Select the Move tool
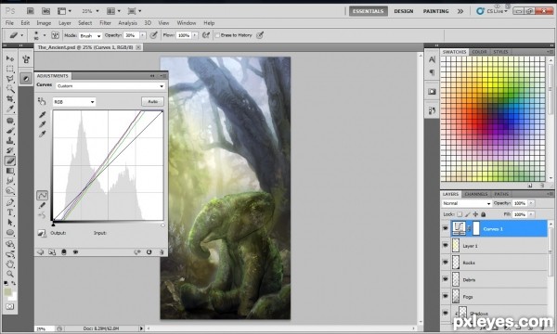Image resolution: width=557 pixels, height=334 pixels. point(10,58)
